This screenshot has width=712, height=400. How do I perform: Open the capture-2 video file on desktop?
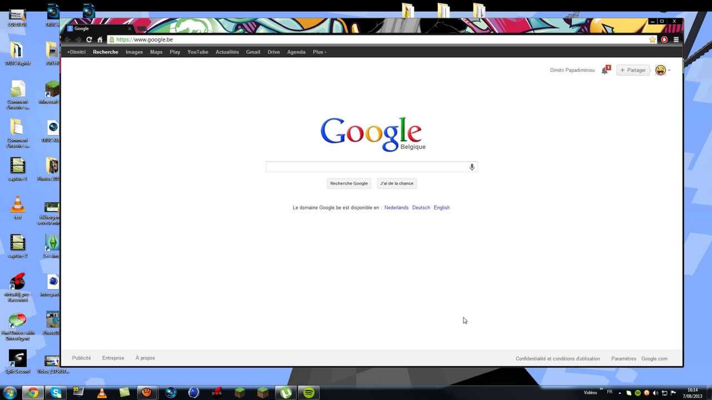pos(18,247)
